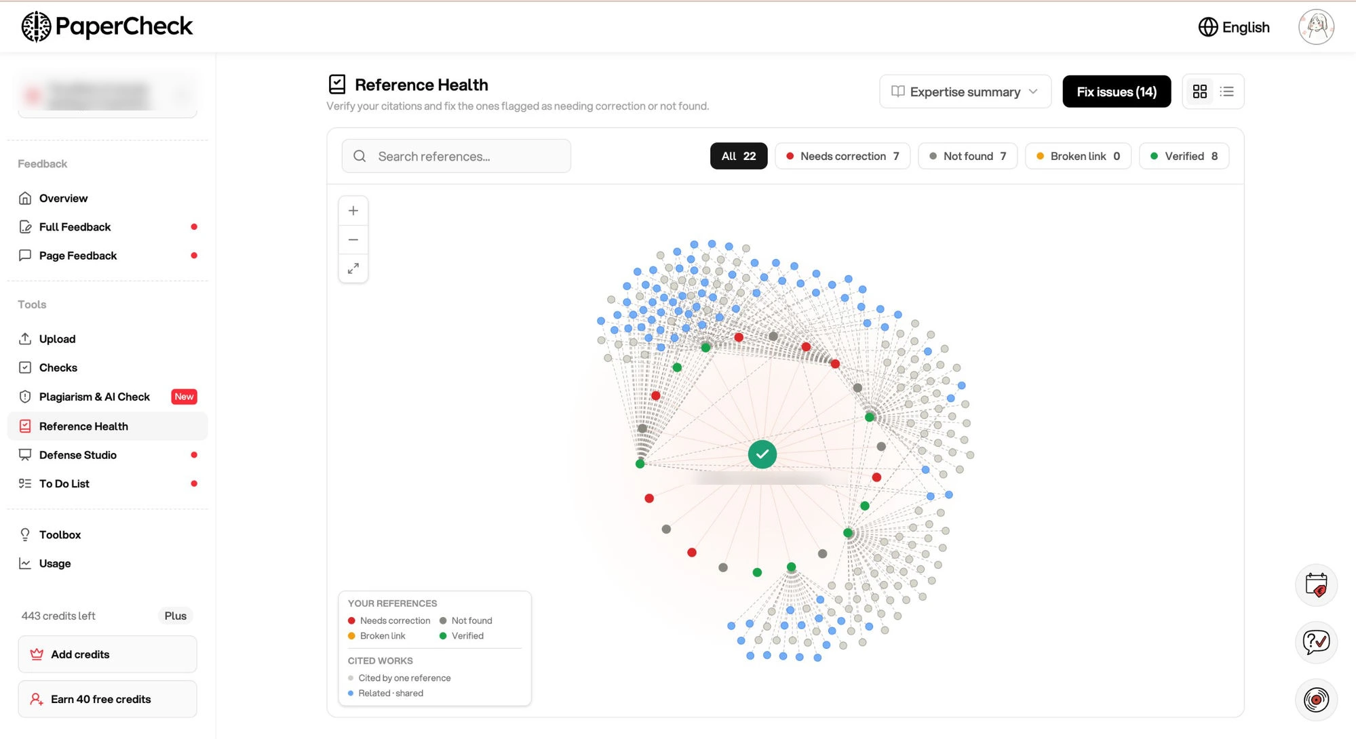Click the 'CITED WORKS' legend heading
The image size is (1356, 739).
click(380, 660)
